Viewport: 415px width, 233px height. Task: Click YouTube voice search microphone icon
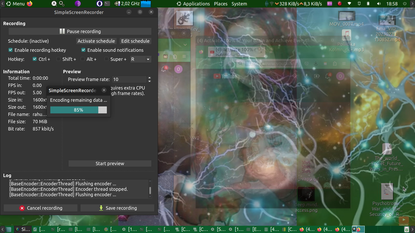[306, 76]
